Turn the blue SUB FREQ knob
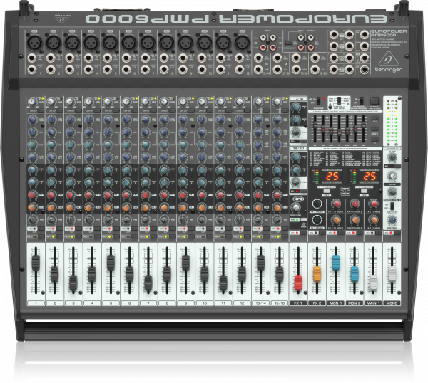428x383 pixels. coord(392,219)
